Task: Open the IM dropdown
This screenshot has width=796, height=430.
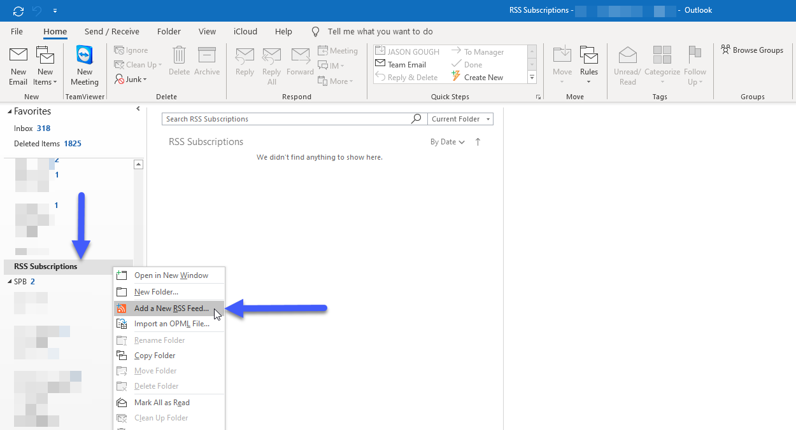Action: (x=331, y=66)
